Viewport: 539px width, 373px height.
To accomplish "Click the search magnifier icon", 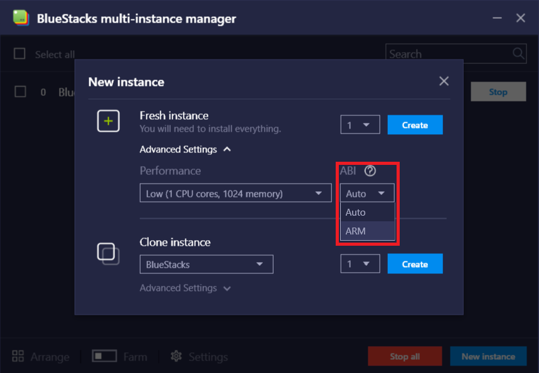I will pos(518,53).
